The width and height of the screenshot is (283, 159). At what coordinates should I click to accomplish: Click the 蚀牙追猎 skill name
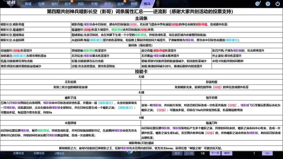[x=212, y=98]
